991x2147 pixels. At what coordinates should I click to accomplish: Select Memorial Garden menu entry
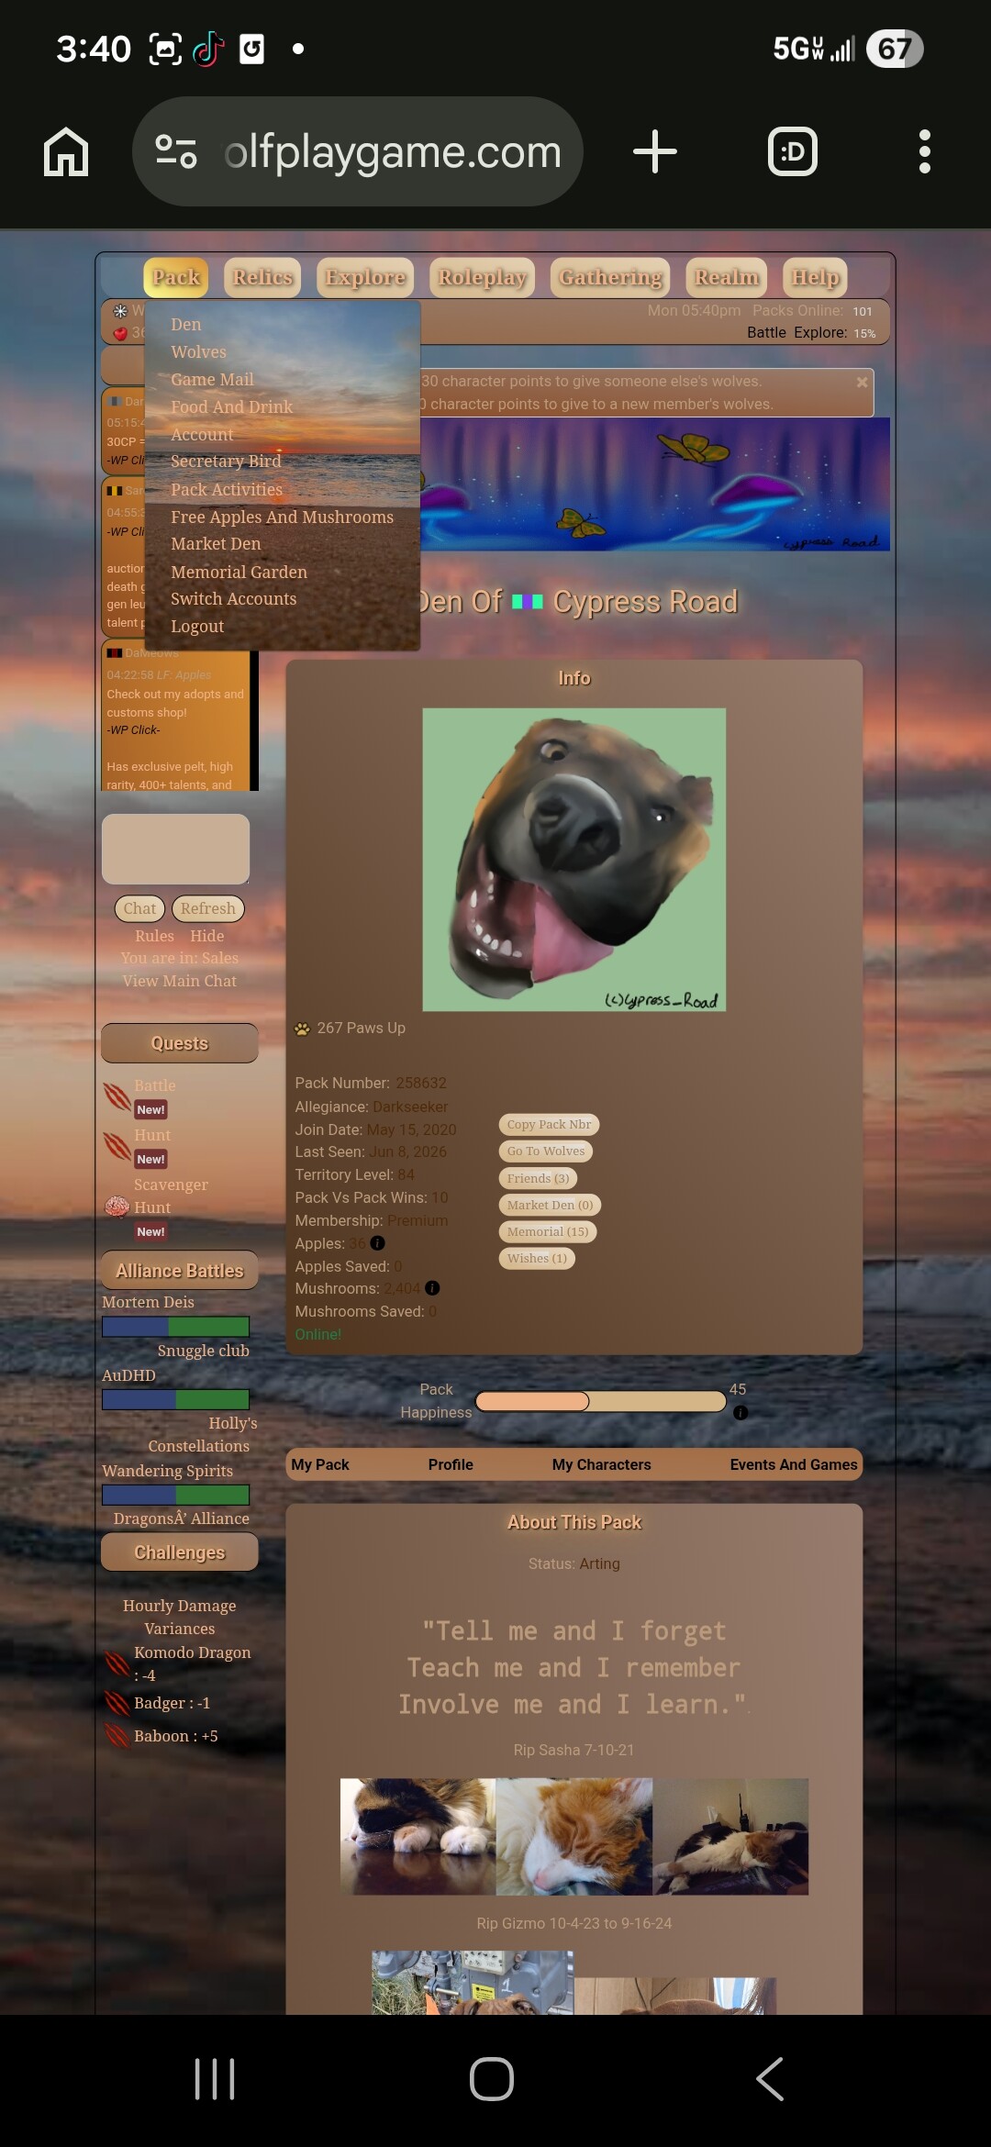coord(239,573)
